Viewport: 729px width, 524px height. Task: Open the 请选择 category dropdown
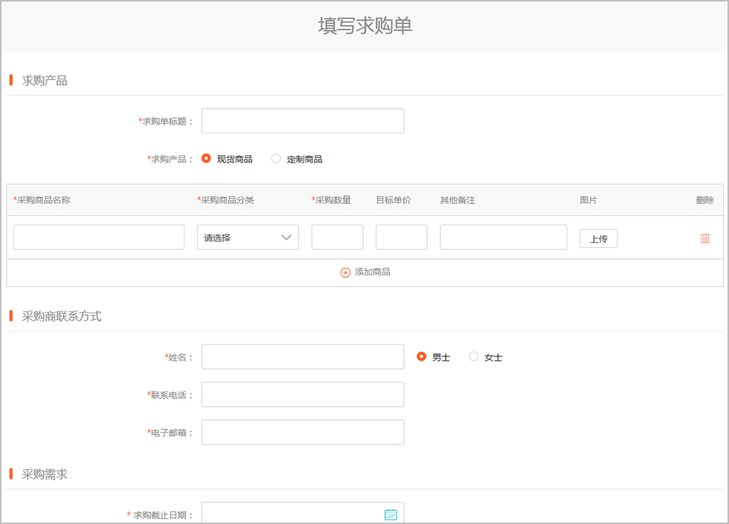[248, 237]
